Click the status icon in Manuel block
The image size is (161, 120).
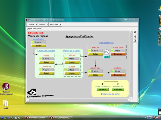90,50
